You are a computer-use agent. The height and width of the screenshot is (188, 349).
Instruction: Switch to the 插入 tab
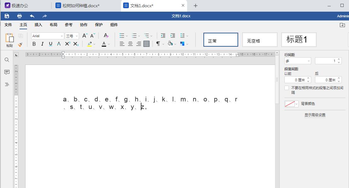pyautogui.click(x=38, y=25)
